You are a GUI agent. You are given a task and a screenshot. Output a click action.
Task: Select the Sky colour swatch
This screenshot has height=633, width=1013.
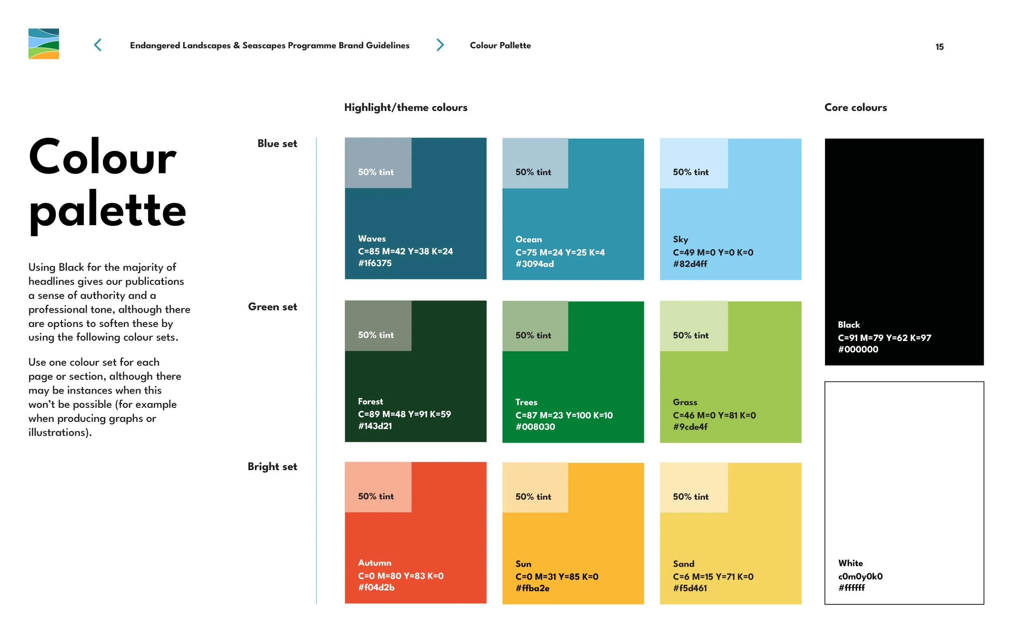730,209
